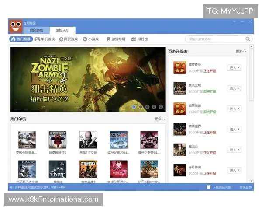Open the 小游戏 smiley category

(x=91, y=39)
